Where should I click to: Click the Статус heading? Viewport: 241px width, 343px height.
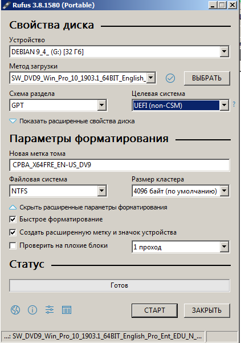click(x=27, y=264)
